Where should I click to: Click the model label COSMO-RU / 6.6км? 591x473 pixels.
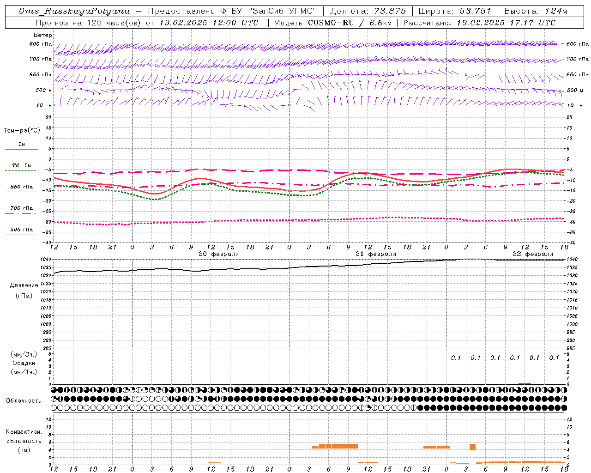pyautogui.click(x=350, y=23)
